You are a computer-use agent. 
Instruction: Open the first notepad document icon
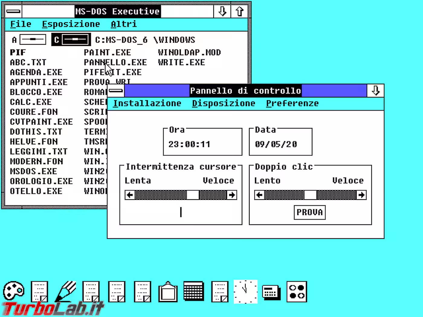(39, 291)
